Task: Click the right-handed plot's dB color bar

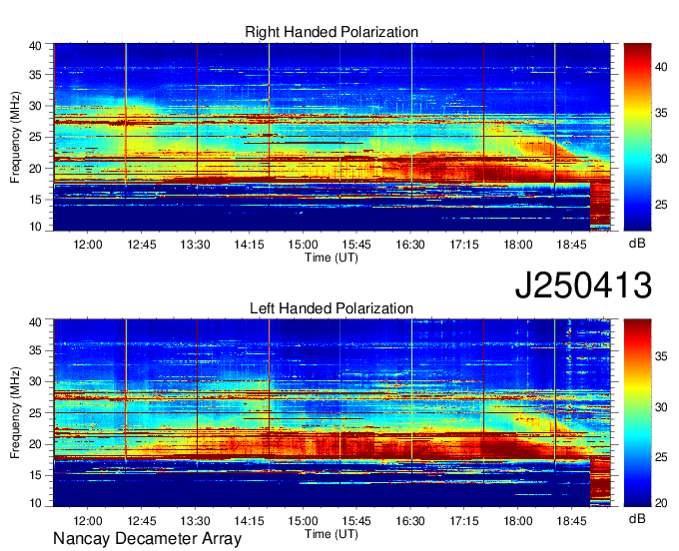Action: tap(637, 137)
